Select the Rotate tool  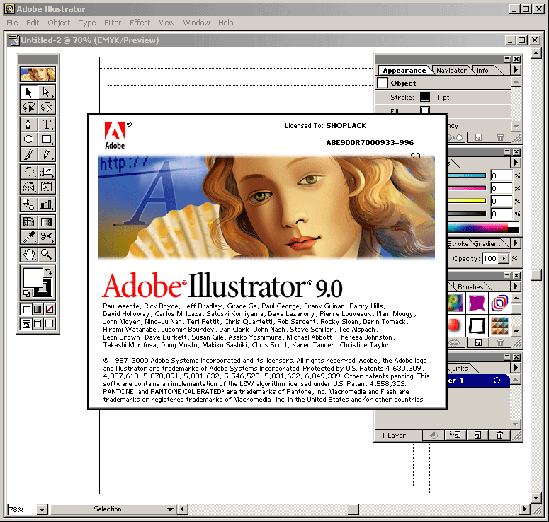29,172
